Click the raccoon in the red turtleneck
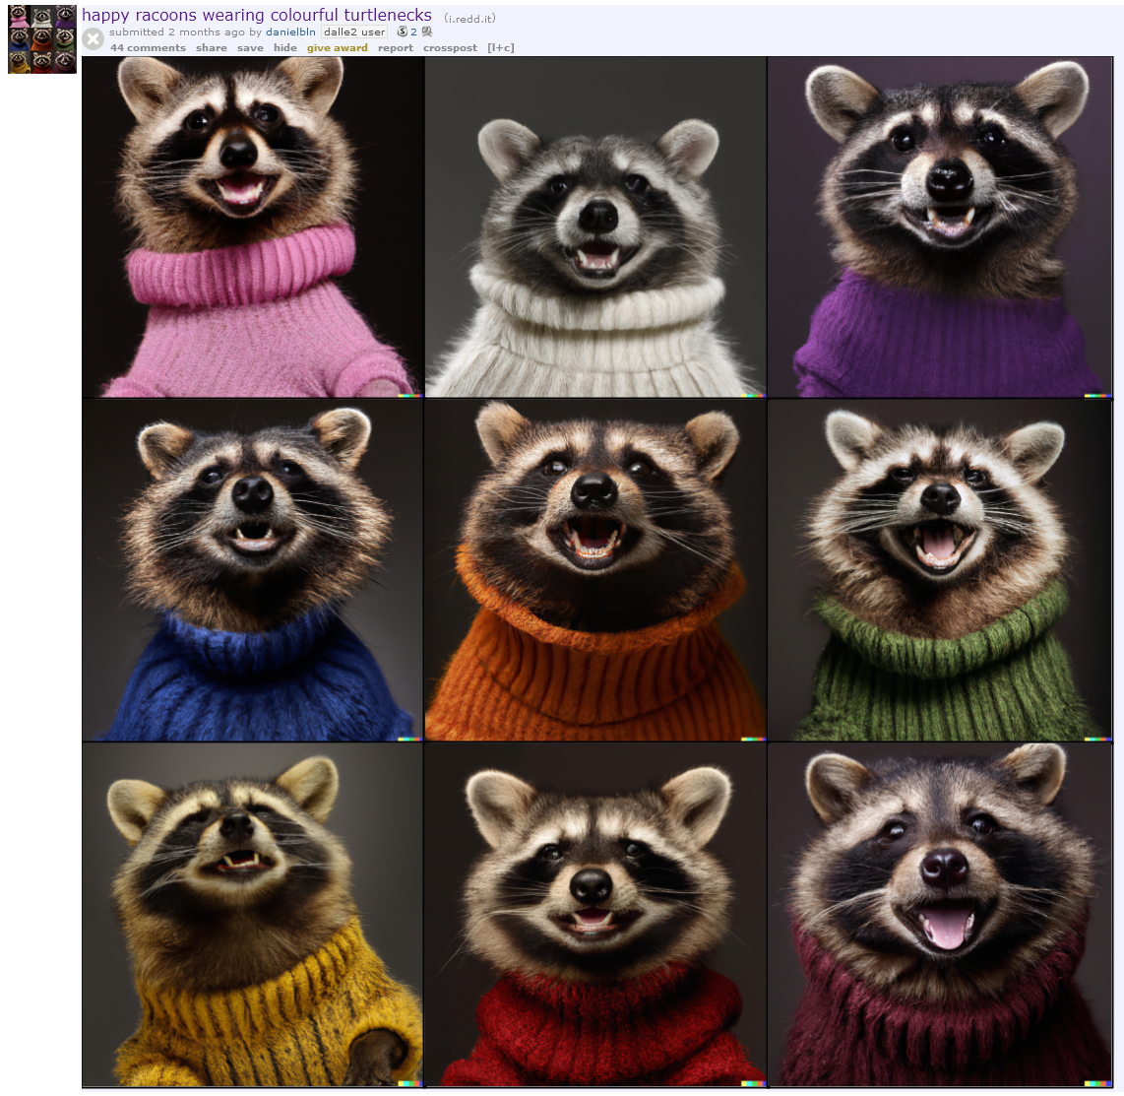 tap(595, 915)
